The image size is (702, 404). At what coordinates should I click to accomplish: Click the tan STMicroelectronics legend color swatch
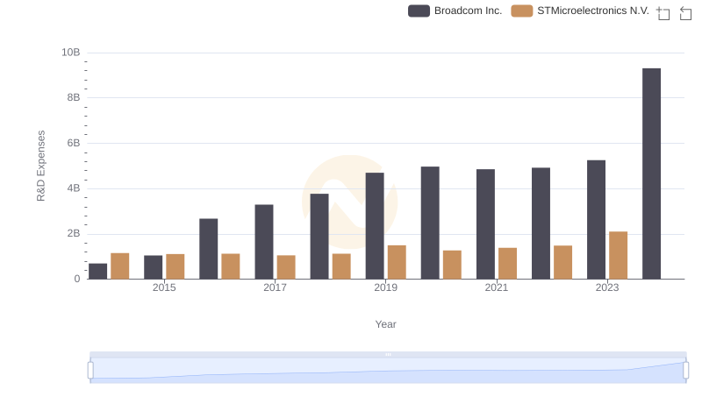(x=522, y=11)
